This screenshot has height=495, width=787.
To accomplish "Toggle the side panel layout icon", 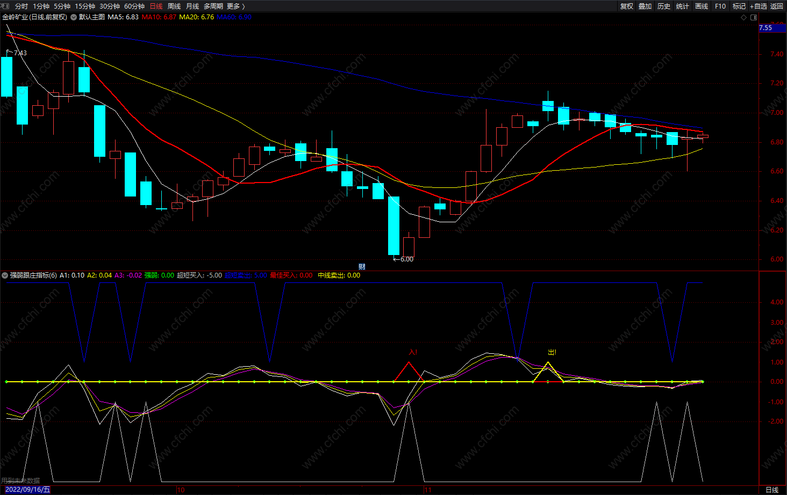I will click(754, 17).
